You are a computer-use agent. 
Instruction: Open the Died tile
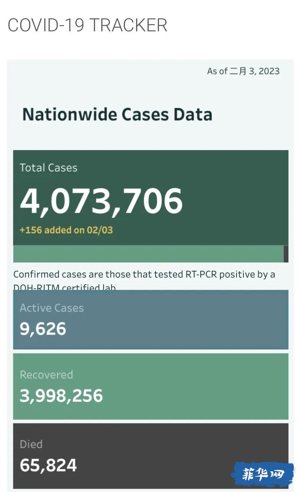point(151,456)
